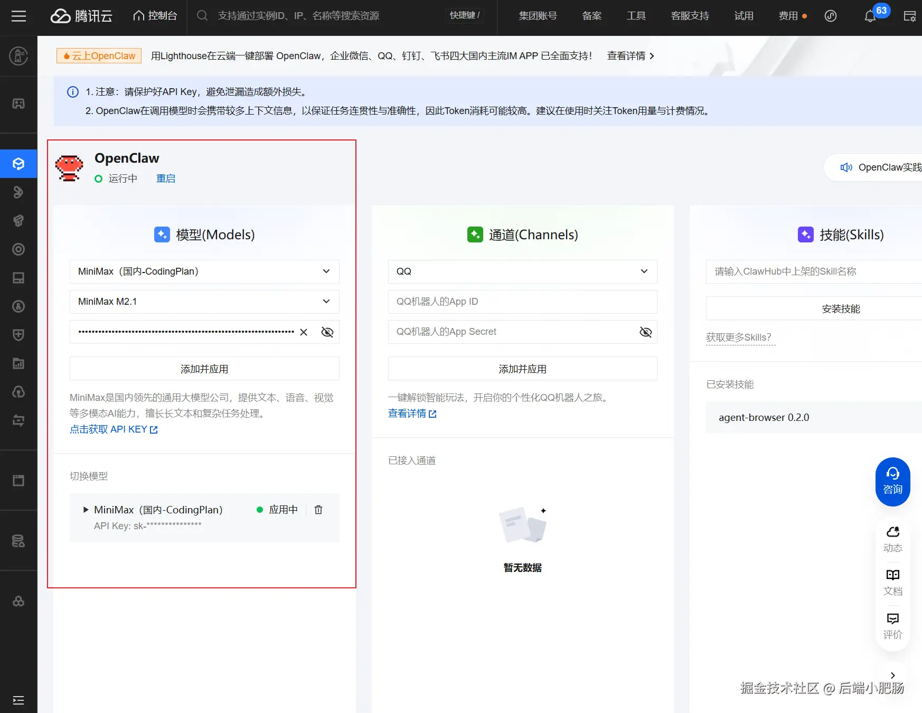Open the 试用 menu
The width and height of the screenshot is (922, 713).
point(744,16)
